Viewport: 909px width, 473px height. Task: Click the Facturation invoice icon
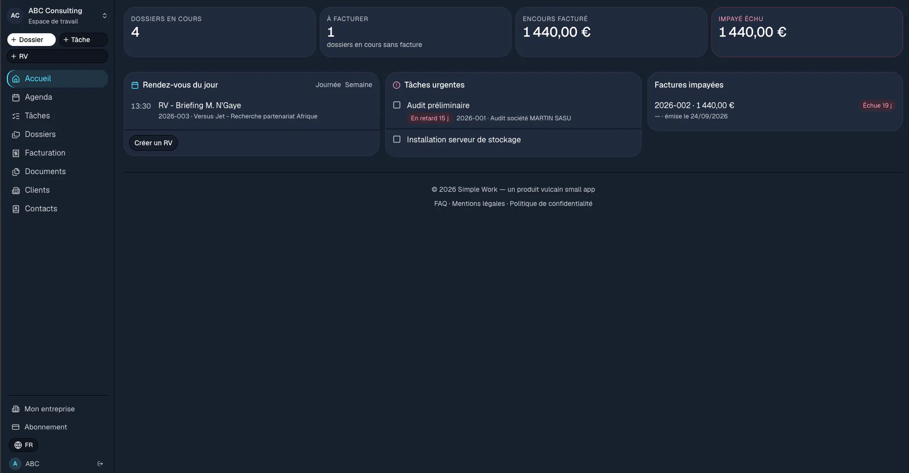16,153
